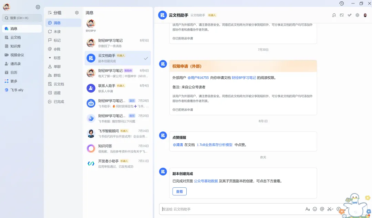Select the 单聊 group filter
The image size is (372, 218).
click(63, 67)
